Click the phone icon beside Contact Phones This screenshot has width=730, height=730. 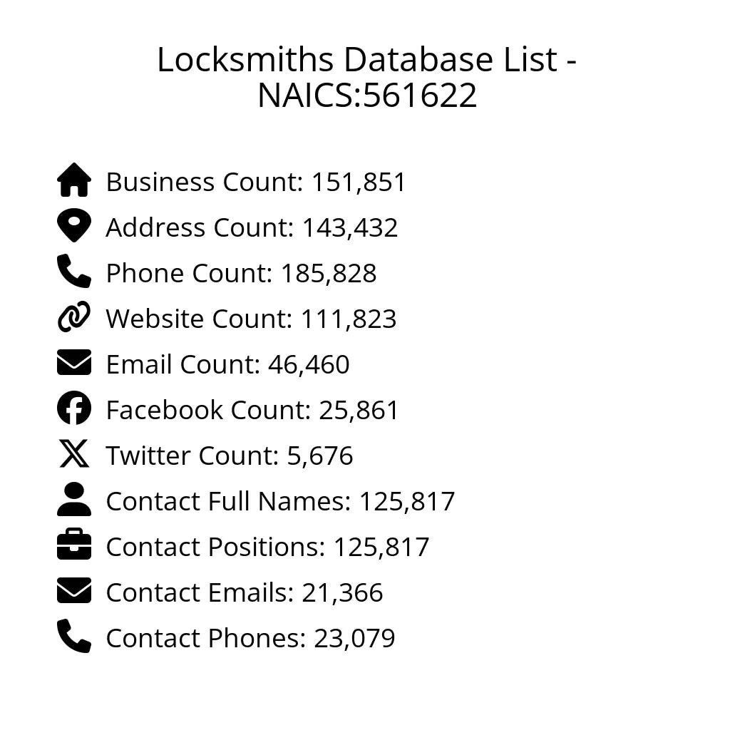click(x=74, y=637)
